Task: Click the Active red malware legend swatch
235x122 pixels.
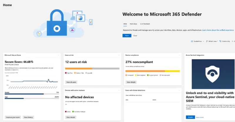Action: 66,112
